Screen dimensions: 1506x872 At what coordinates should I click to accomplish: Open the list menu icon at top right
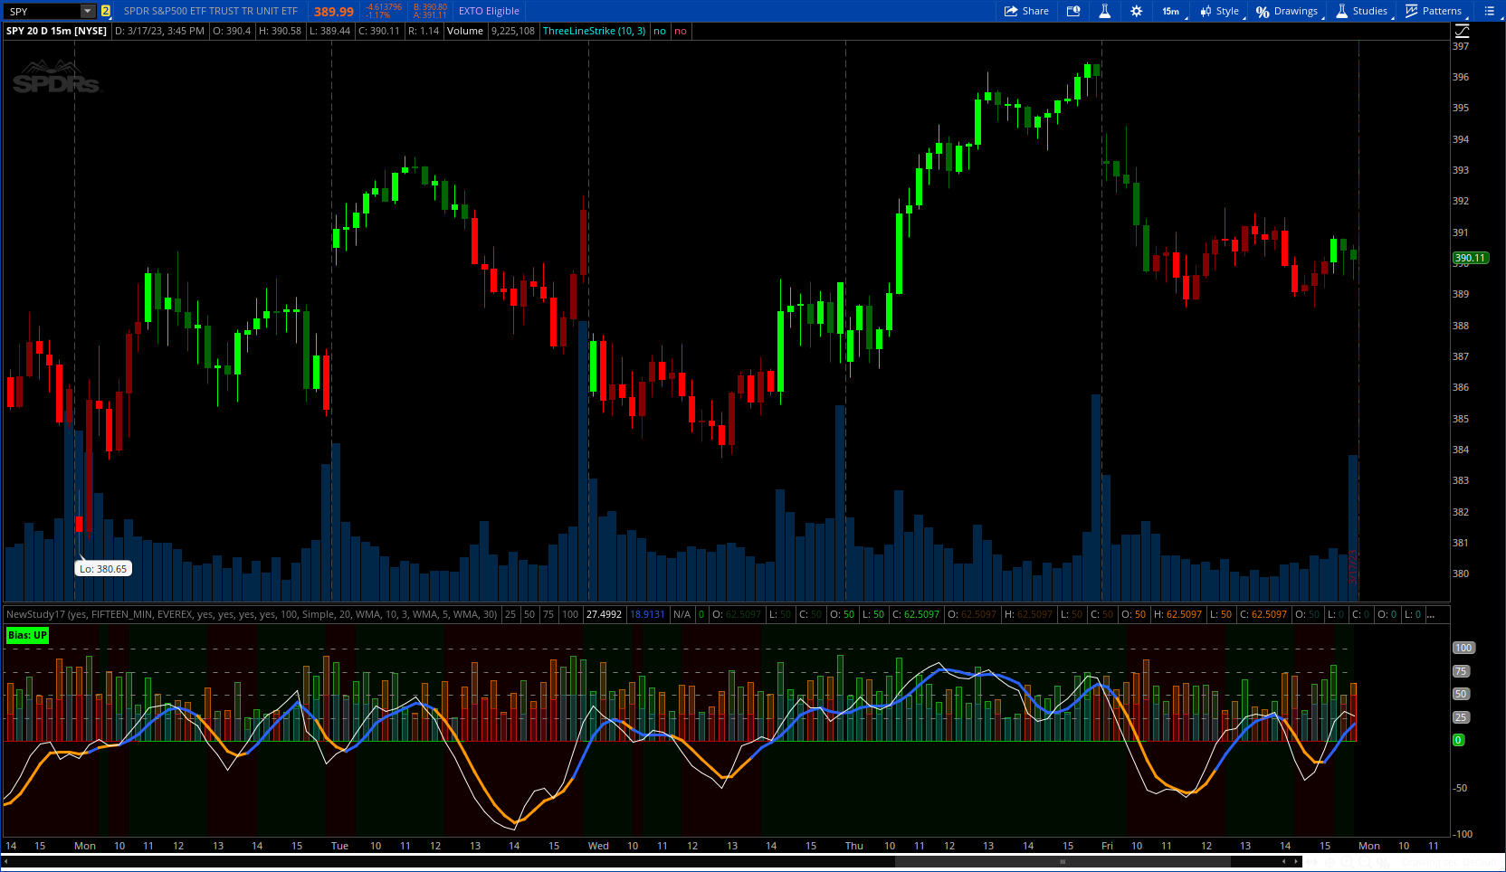pos(1489,11)
